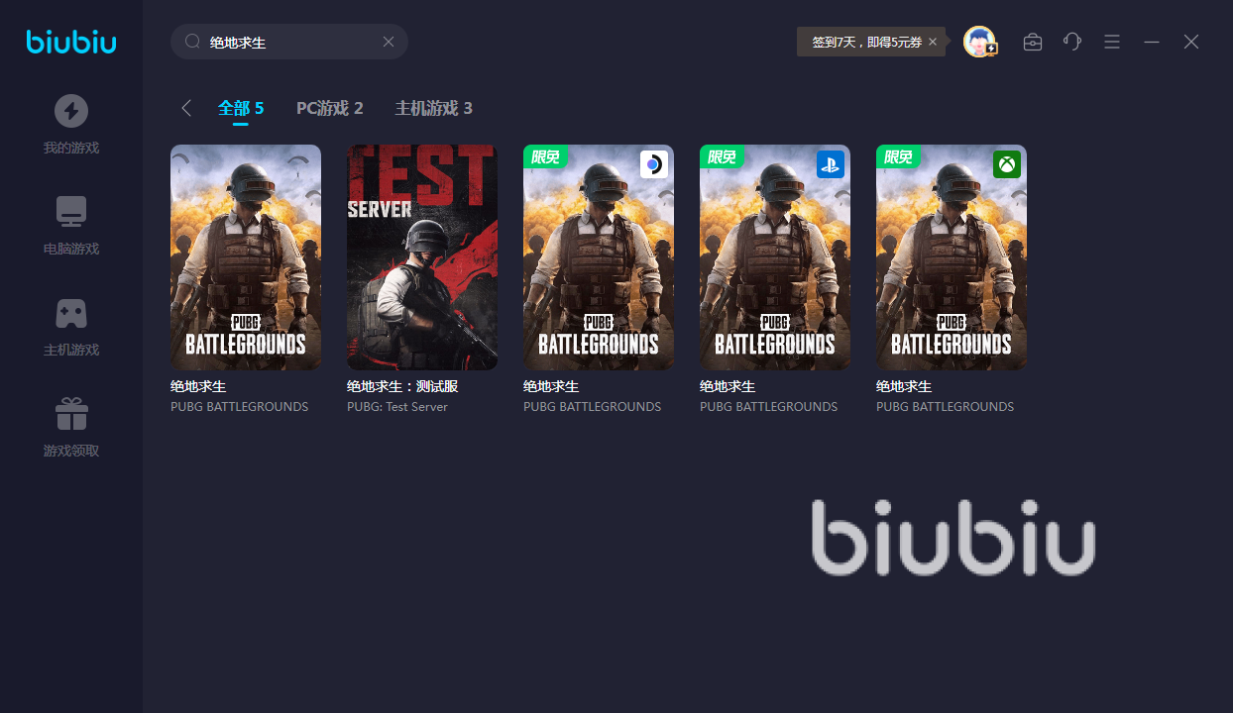1233x713 pixels.
Task: Open the game gift box icon
Action: [x=71, y=414]
